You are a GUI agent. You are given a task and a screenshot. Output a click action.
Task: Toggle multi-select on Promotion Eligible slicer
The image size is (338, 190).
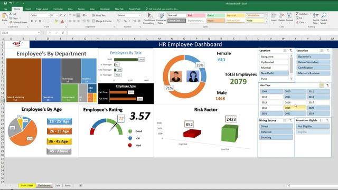pos(322,120)
